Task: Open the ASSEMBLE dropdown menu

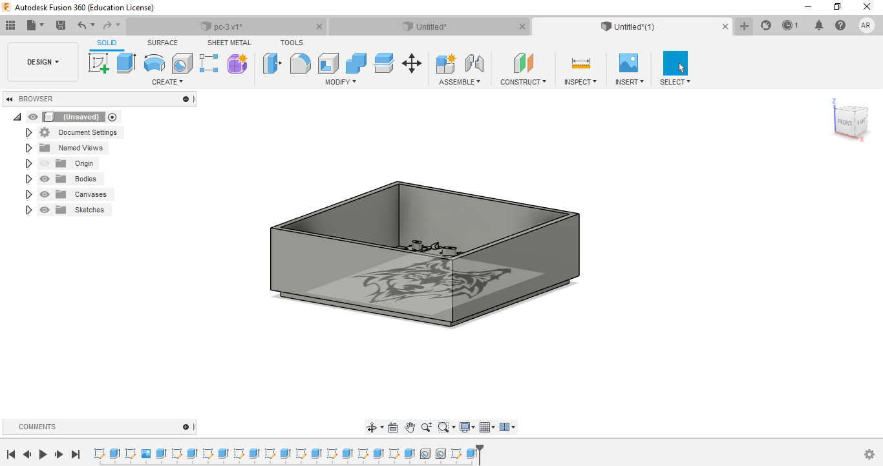Action: click(460, 82)
